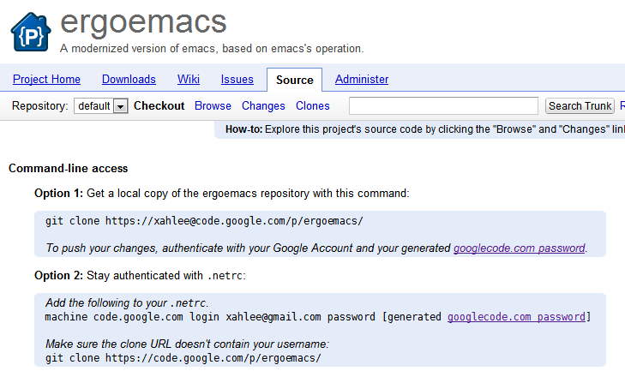This screenshot has height=383, width=625.
Task: Open the Downloads tab
Action: (x=129, y=80)
